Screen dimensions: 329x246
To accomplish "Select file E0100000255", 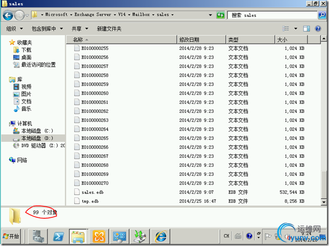I will (95, 48).
